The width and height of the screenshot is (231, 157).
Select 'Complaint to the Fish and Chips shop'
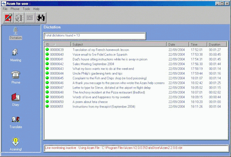pos(110,78)
